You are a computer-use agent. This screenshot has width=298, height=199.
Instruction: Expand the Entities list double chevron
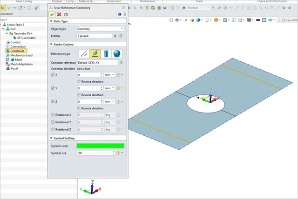pos(115,36)
